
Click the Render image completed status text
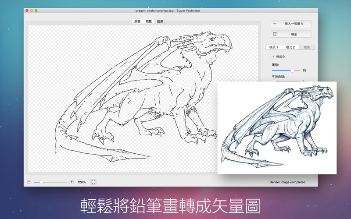click(x=288, y=182)
